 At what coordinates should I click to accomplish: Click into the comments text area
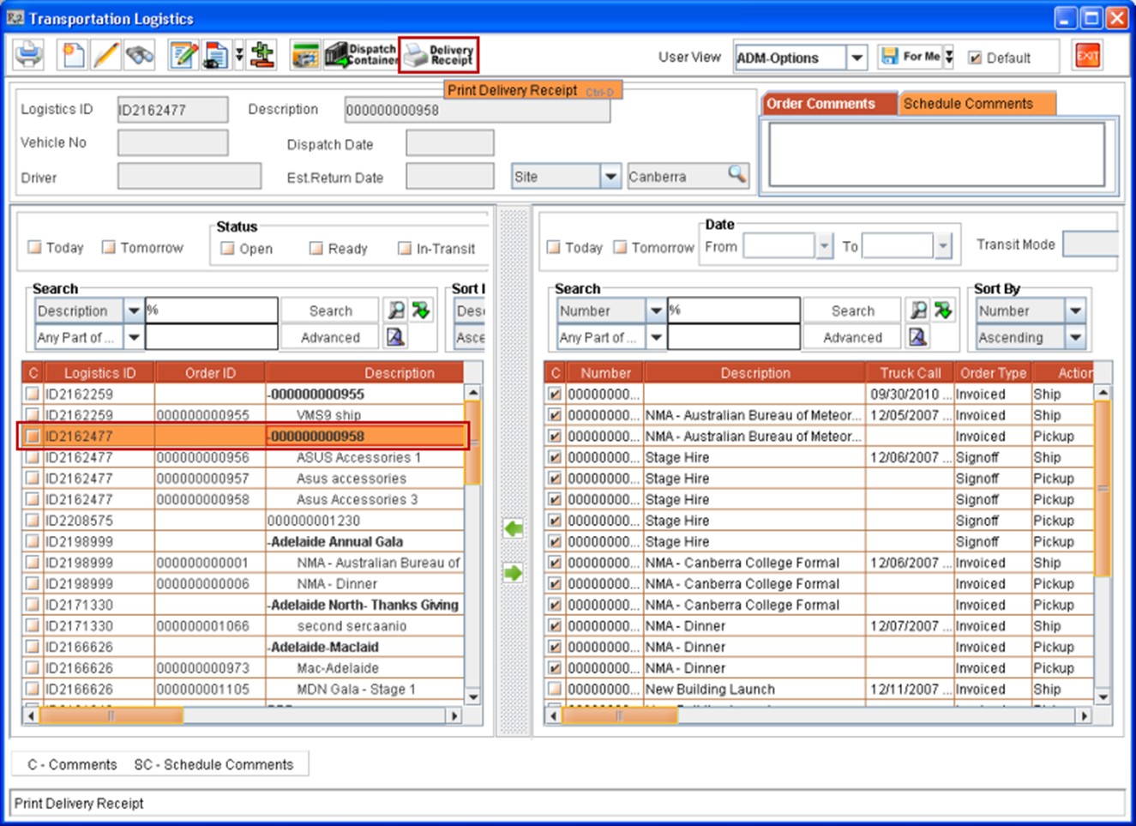click(937, 154)
